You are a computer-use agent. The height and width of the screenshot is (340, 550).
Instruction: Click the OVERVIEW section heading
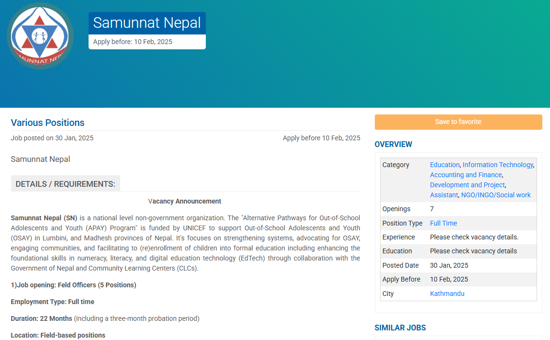coord(393,144)
